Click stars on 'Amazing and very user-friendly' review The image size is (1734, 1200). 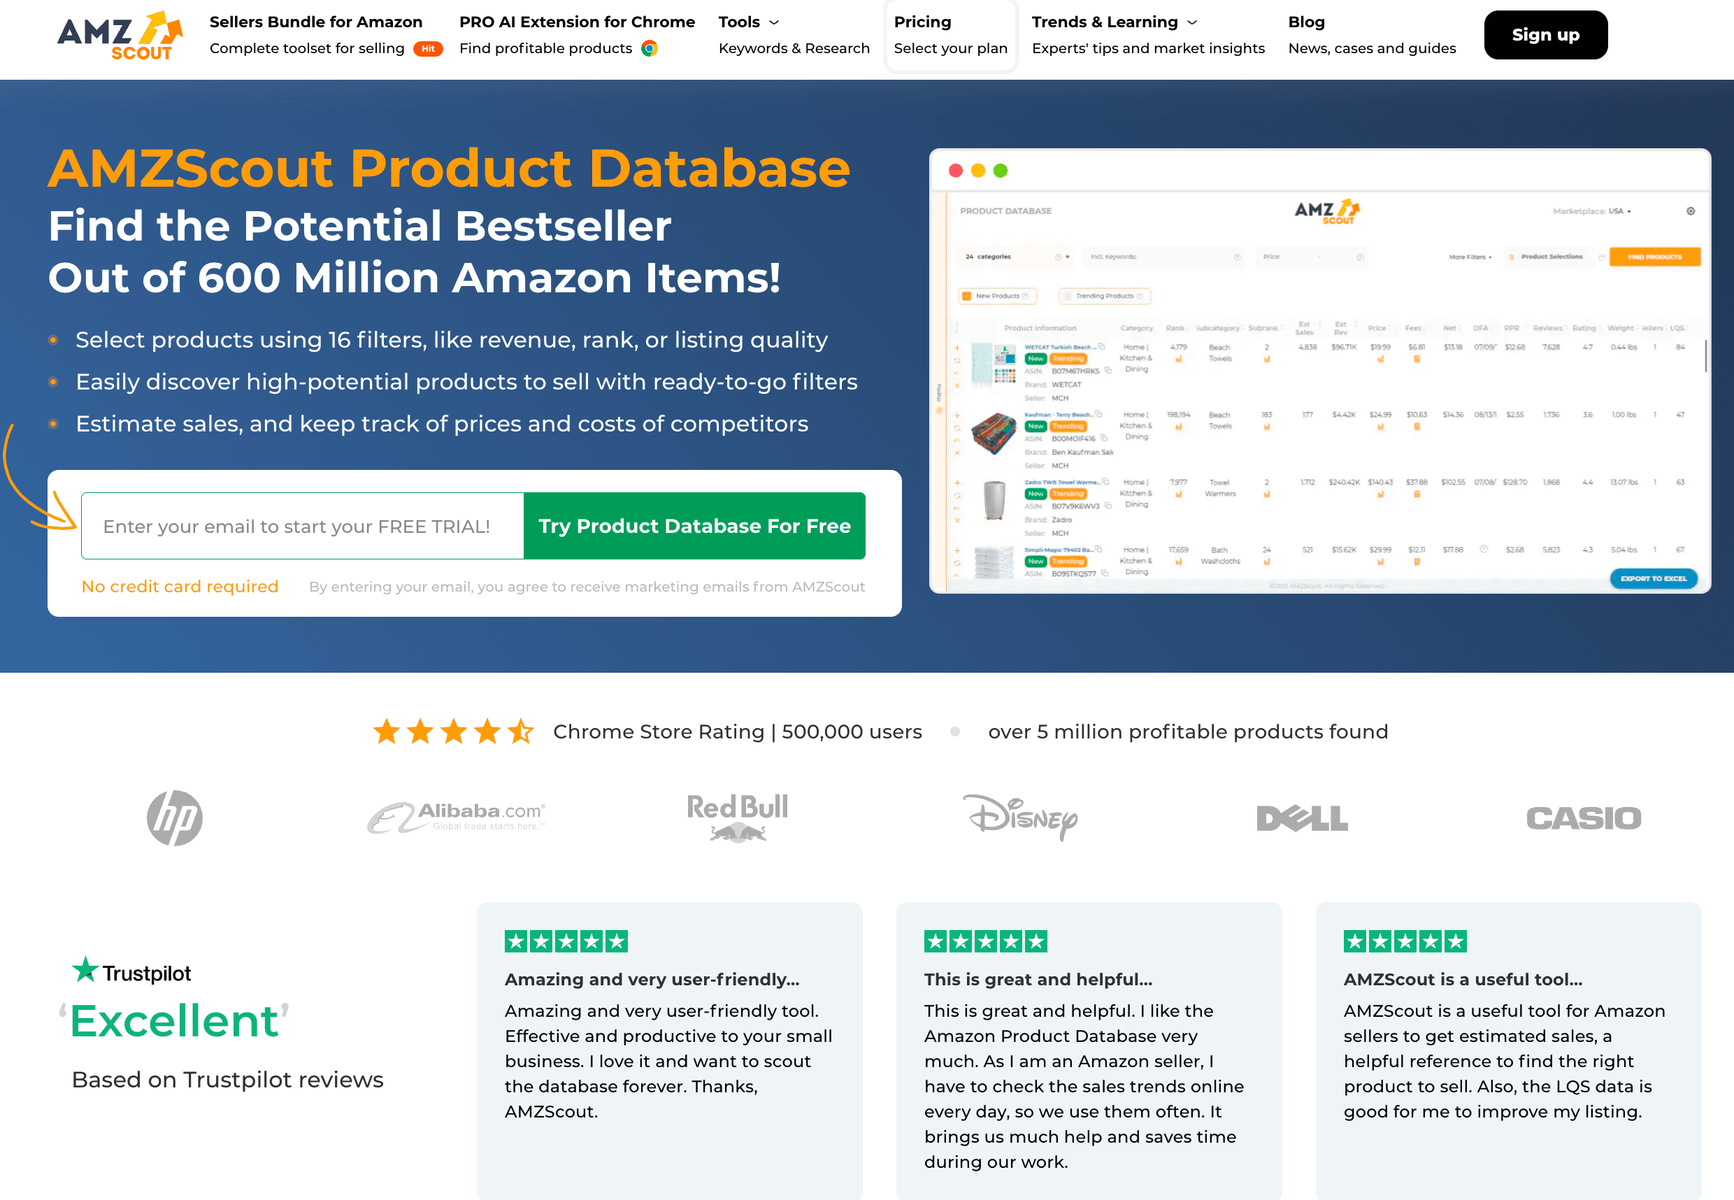[566, 941]
